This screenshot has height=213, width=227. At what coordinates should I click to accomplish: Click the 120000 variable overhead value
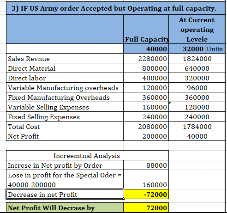(x=146, y=88)
